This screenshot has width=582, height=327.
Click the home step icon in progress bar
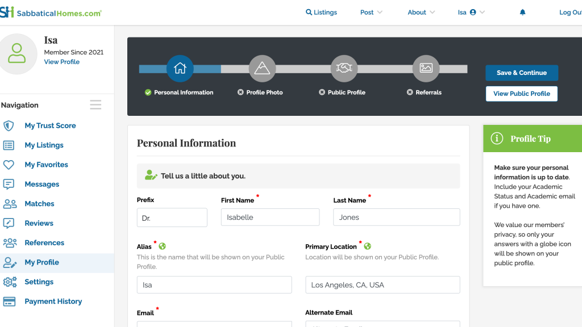pos(180,69)
